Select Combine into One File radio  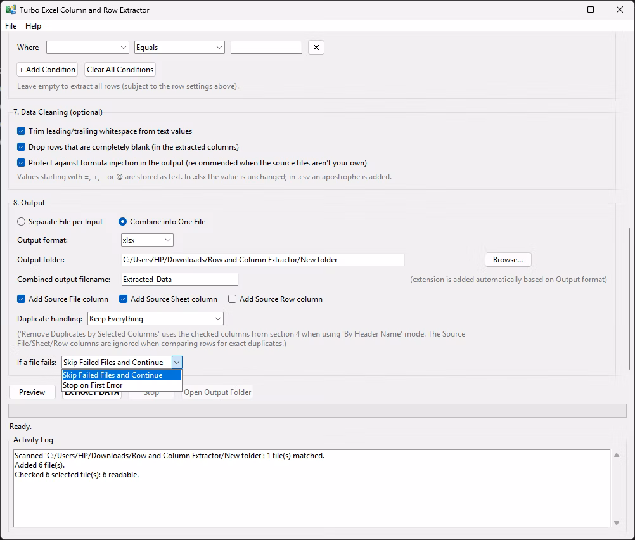[122, 222]
